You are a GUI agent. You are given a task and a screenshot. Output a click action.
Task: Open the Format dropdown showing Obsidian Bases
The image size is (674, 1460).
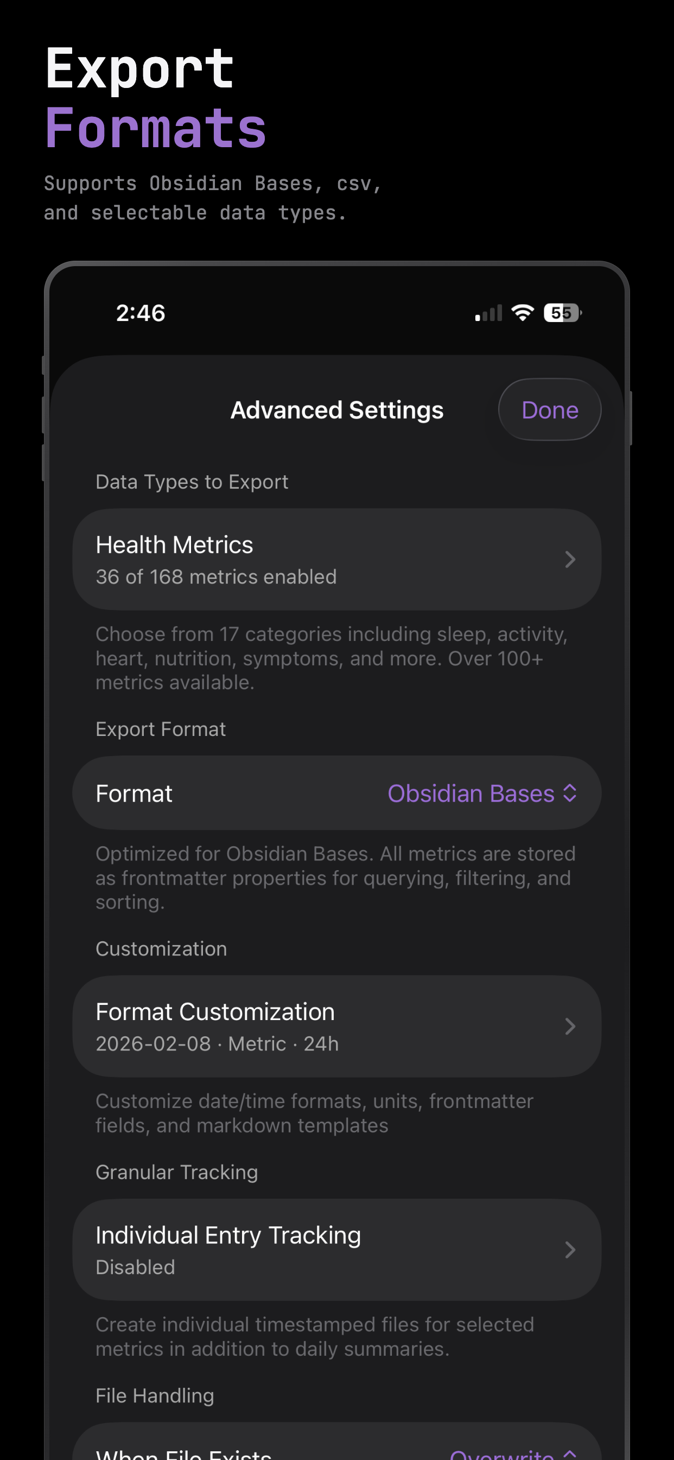tap(481, 793)
